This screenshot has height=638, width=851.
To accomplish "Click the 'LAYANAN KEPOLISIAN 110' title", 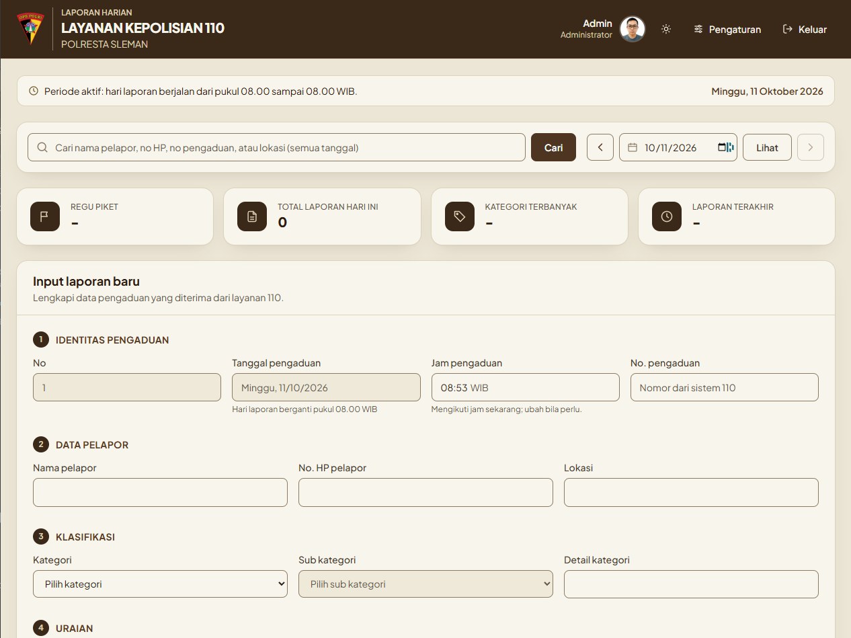I will [143, 28].
